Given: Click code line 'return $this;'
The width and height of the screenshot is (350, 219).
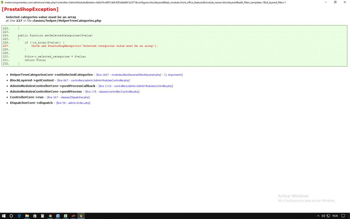Looking at the screenshot, I should [x=35, y=60].
